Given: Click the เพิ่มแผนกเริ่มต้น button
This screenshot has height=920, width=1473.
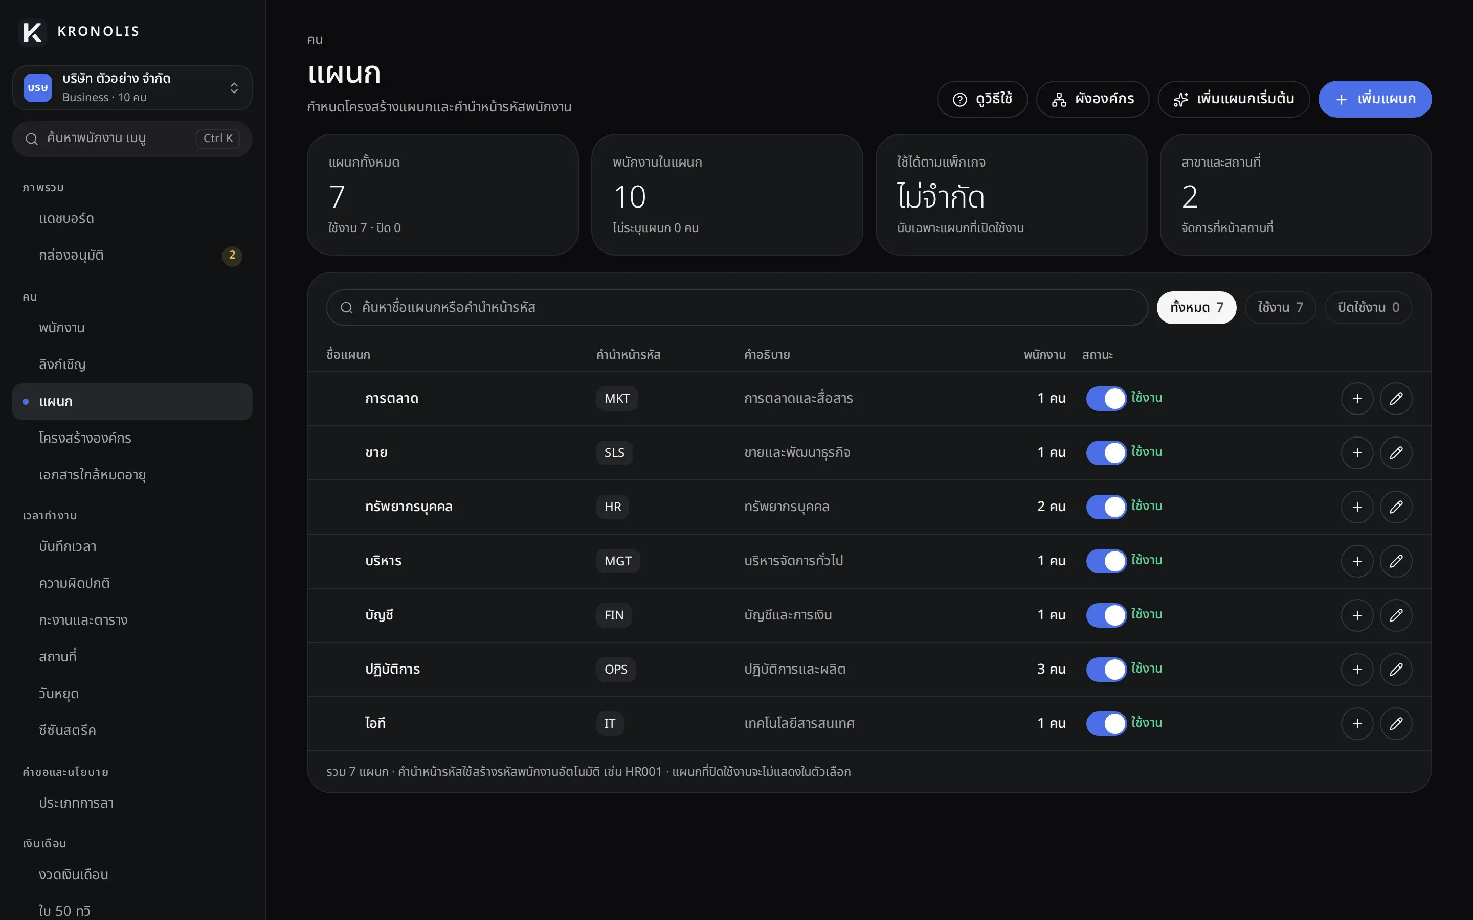Looking at the screenshot, I should 1233,99.
